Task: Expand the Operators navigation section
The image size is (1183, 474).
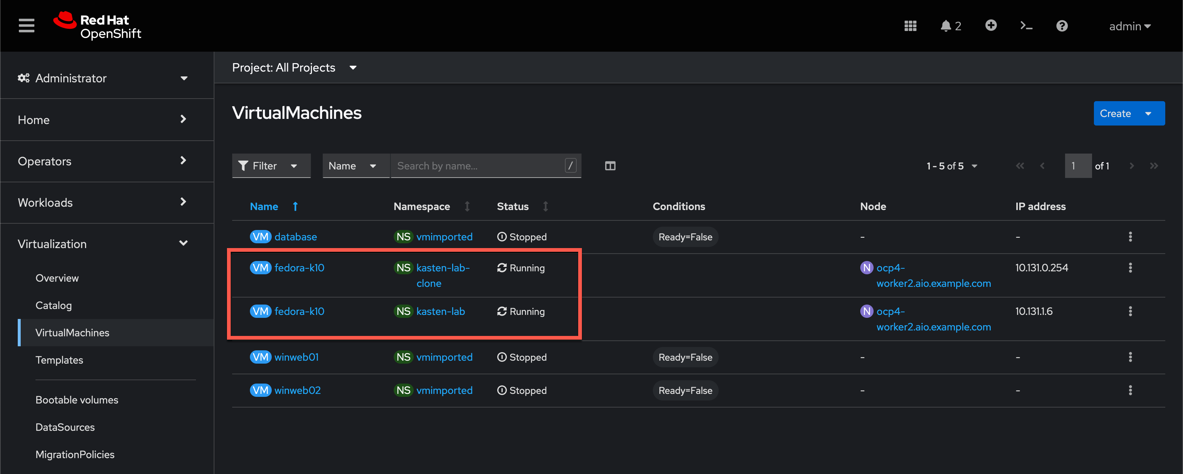Action: 107,161
